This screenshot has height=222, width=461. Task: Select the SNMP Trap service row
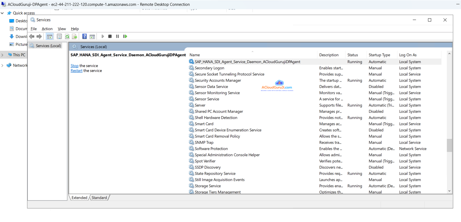click(x=204, y=142)
